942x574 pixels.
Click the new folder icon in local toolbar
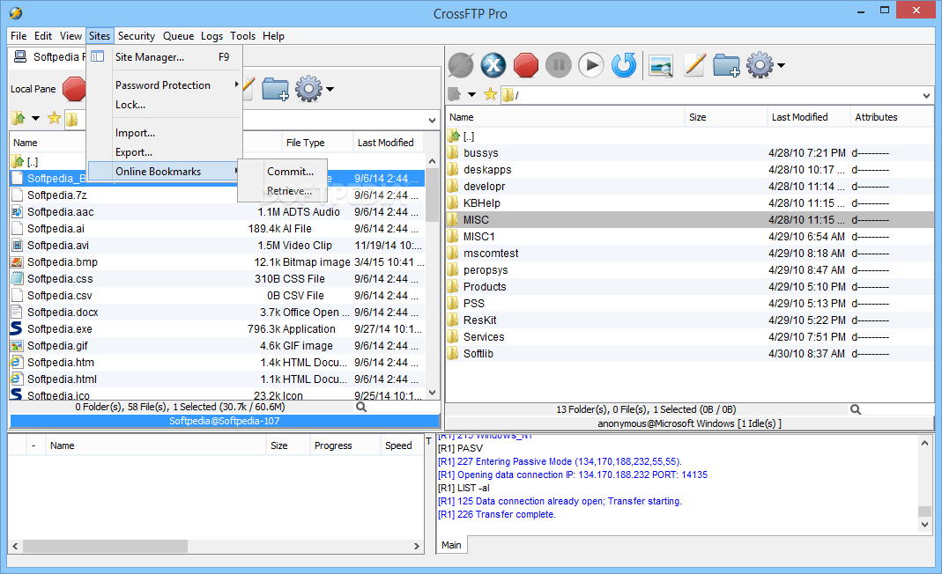coord(275,89)
